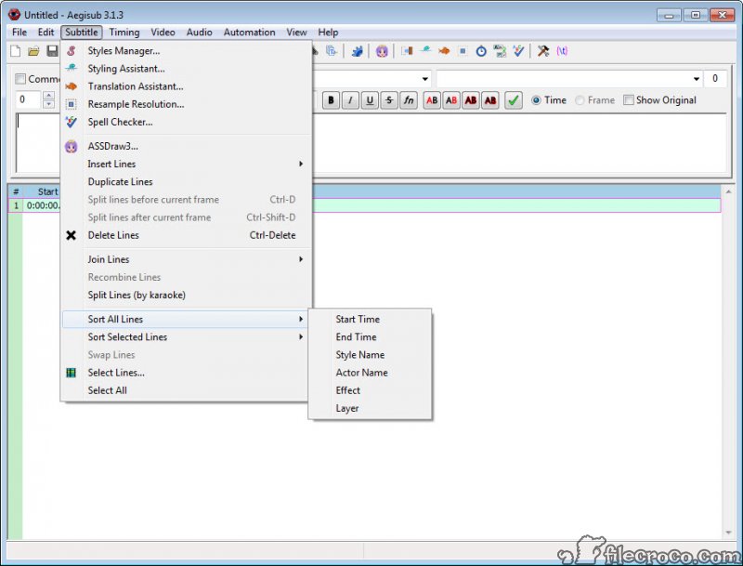
Task: Click the Resample Resolution toolbar icon
Action: point(463,51)
